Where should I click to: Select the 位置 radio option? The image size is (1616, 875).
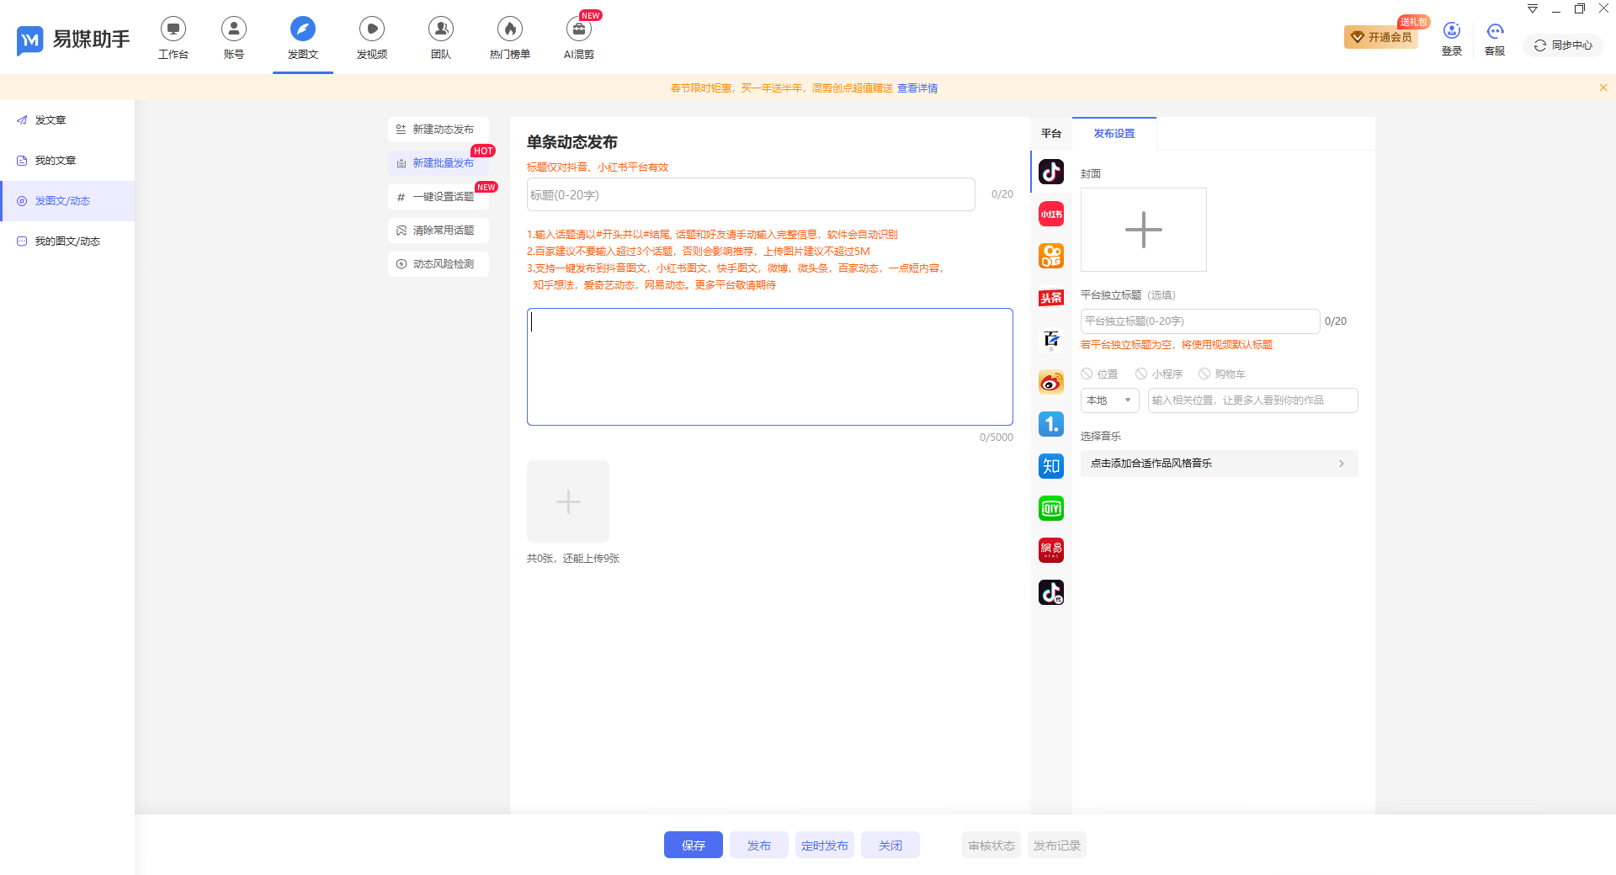(x=1087, y=374)
